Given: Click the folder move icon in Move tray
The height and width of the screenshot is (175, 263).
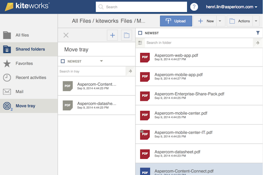Looking at the screenshot, I should [x=127, y=35].
